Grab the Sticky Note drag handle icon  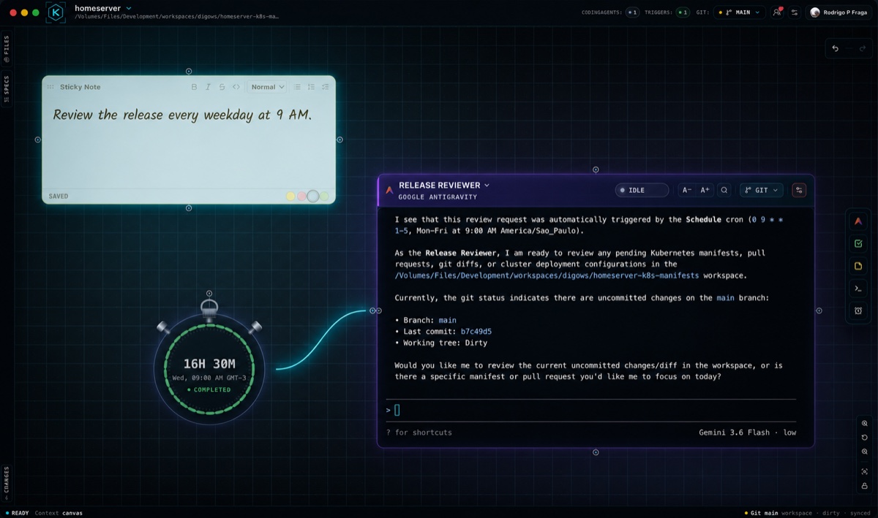(x=50, y=87)
